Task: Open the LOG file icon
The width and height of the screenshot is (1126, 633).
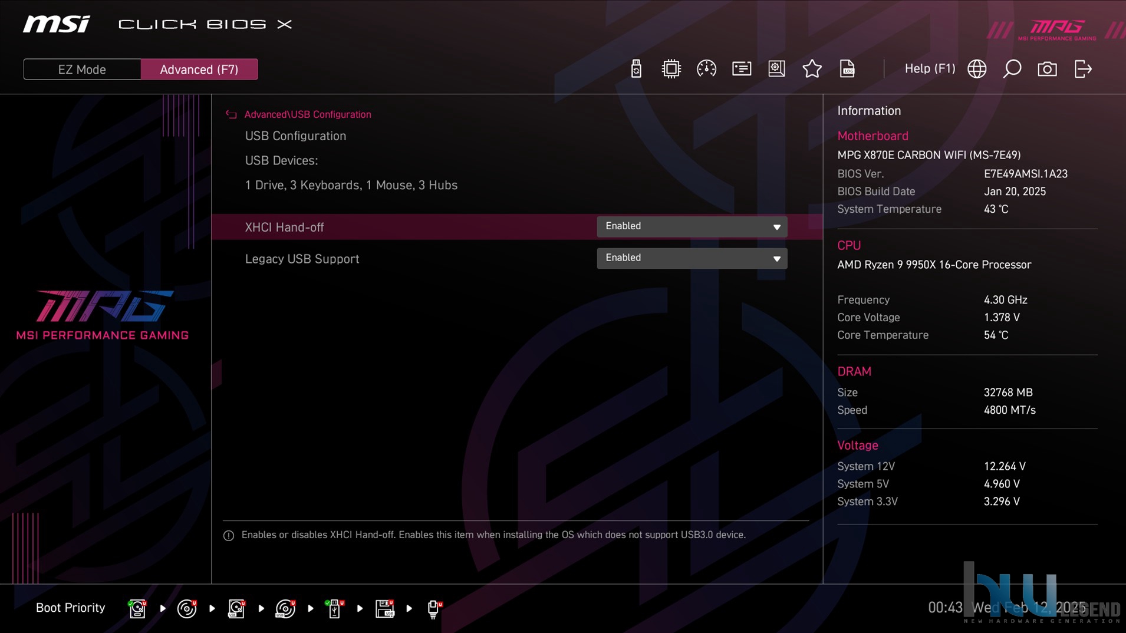Action: click(x=847, y=69)
